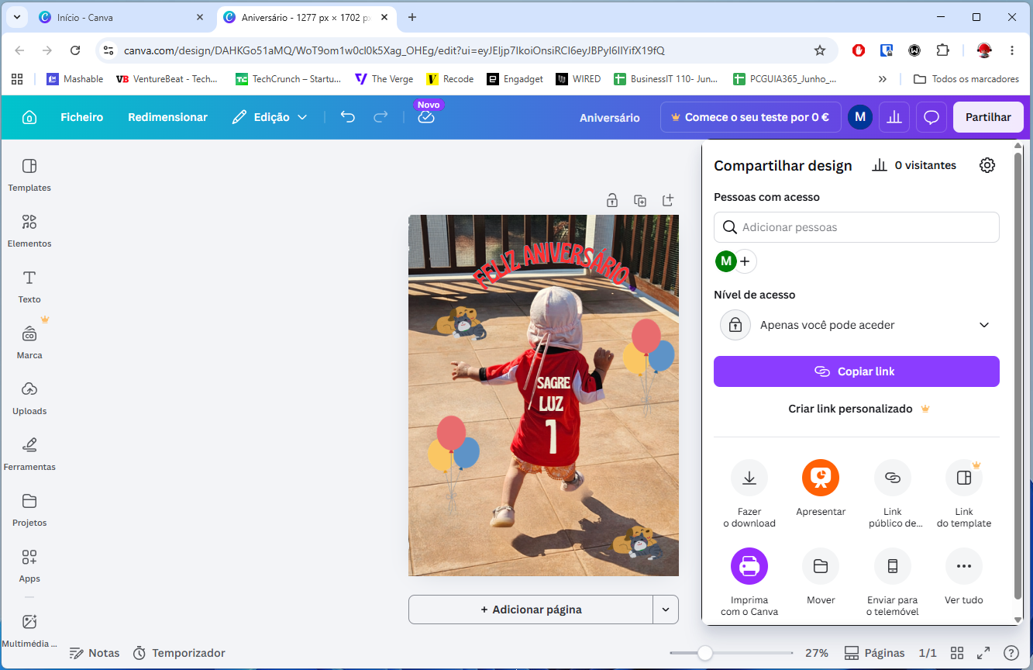
Task: Click Ver tudo three-dots icon
Action: (x=964, y=566)
